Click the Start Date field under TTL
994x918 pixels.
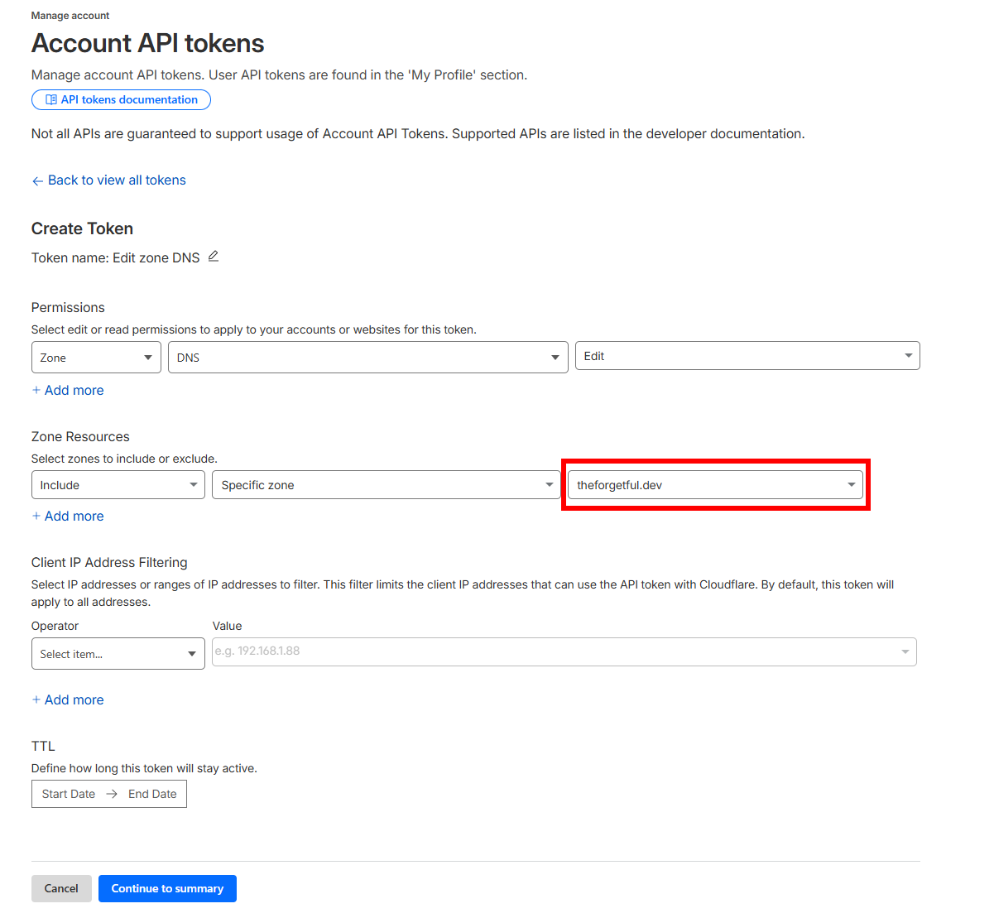tap(68, 793)
